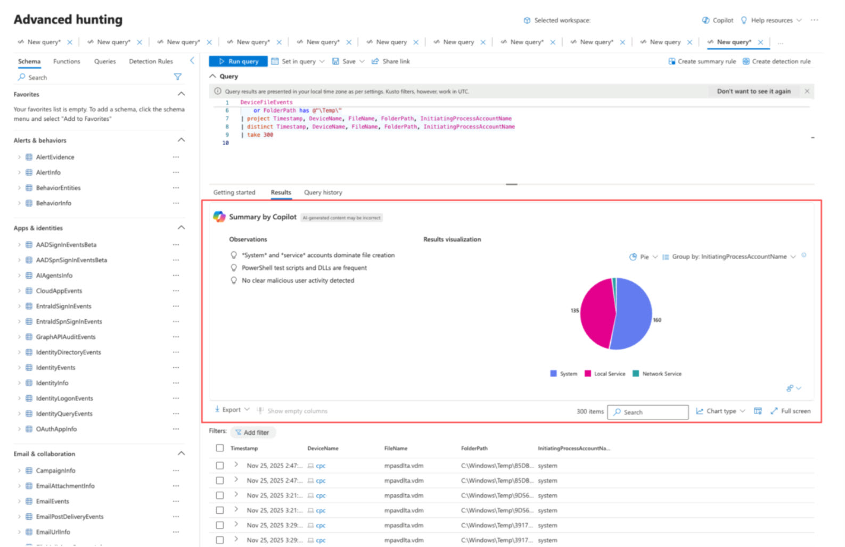Screen dimensions: 845x547
Task: Click the schema filter funnel icon
Action: 178,77
